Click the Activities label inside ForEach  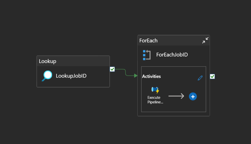(x=151, y=76)
